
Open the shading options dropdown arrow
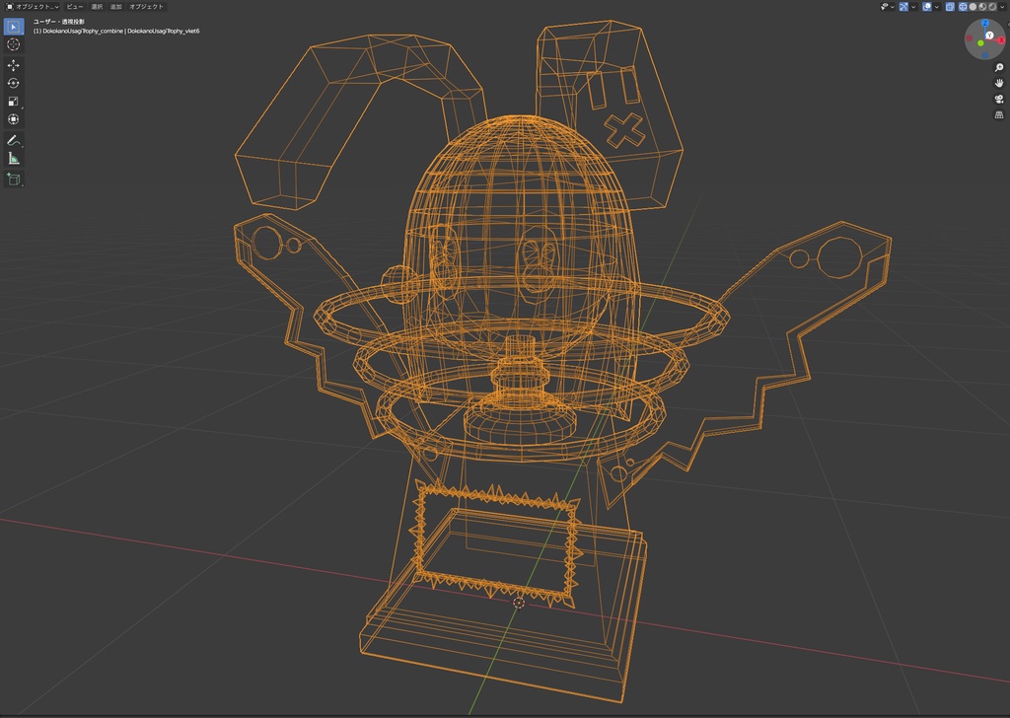tap(1001, 7)
